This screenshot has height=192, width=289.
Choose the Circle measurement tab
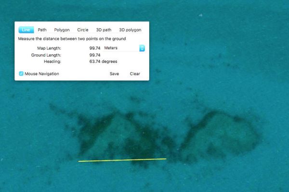click(x=83, y=30)
